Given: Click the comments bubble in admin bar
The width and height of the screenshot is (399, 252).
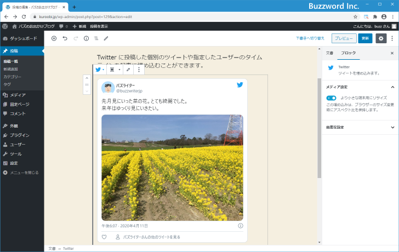Looking at the screenshot, I should 64,26.
